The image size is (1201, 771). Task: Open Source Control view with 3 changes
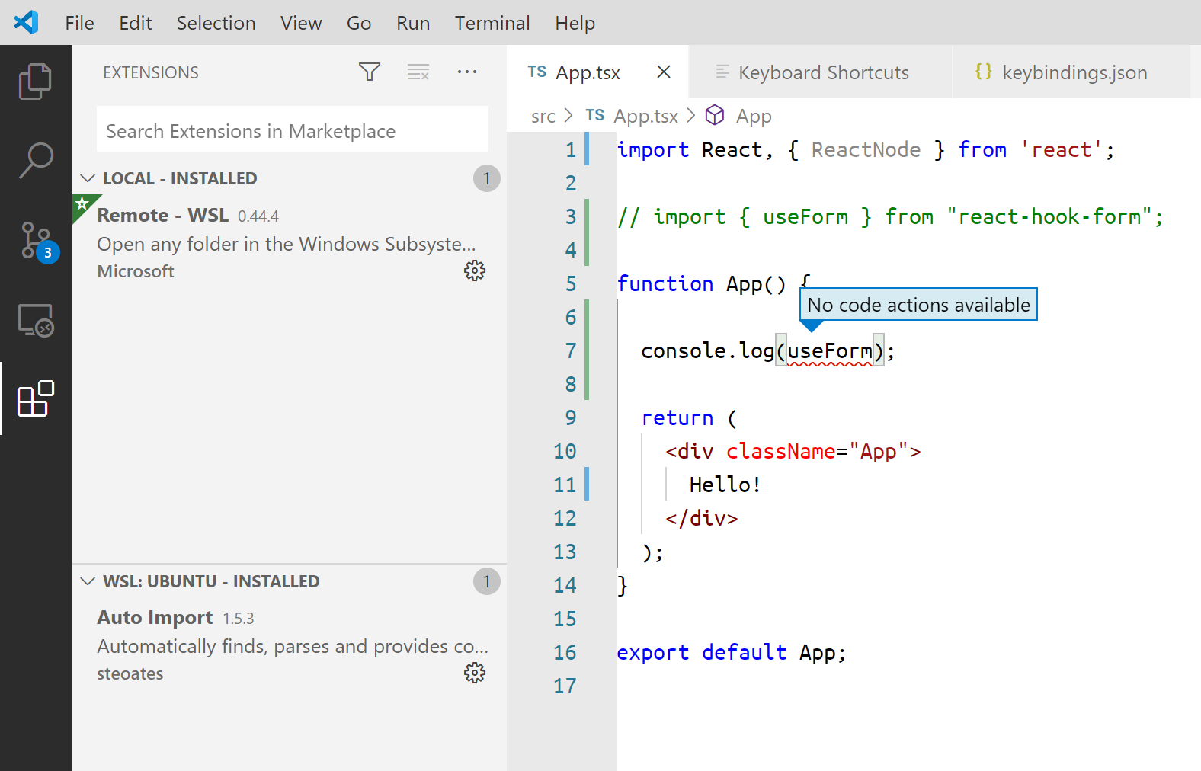click(35, 241)
